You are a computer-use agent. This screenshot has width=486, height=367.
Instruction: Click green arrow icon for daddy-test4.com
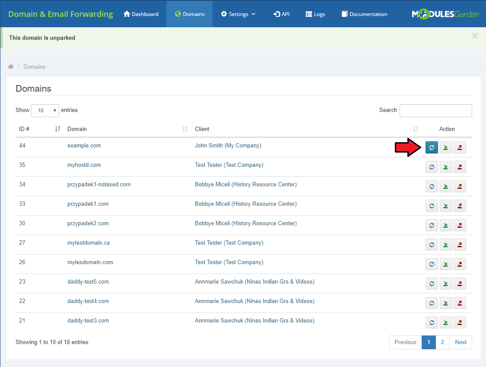(x=446, y=303)
